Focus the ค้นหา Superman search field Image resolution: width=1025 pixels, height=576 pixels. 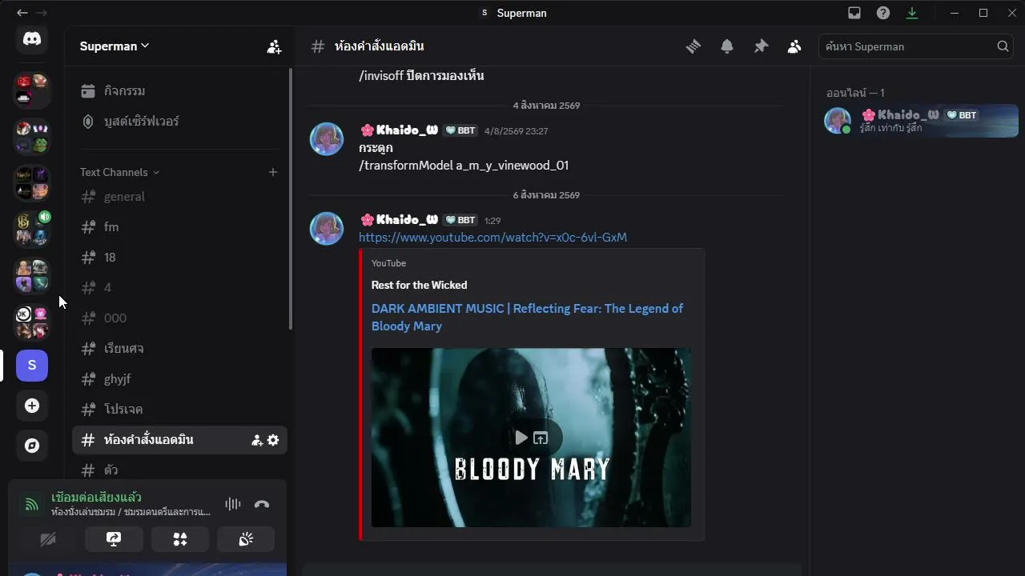point(918,46)
